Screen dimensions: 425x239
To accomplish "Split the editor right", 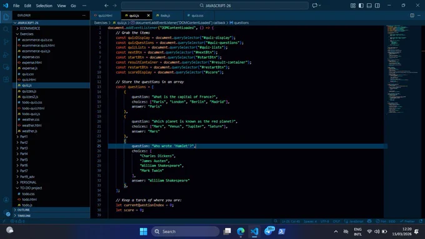I will tap(412, 16).
